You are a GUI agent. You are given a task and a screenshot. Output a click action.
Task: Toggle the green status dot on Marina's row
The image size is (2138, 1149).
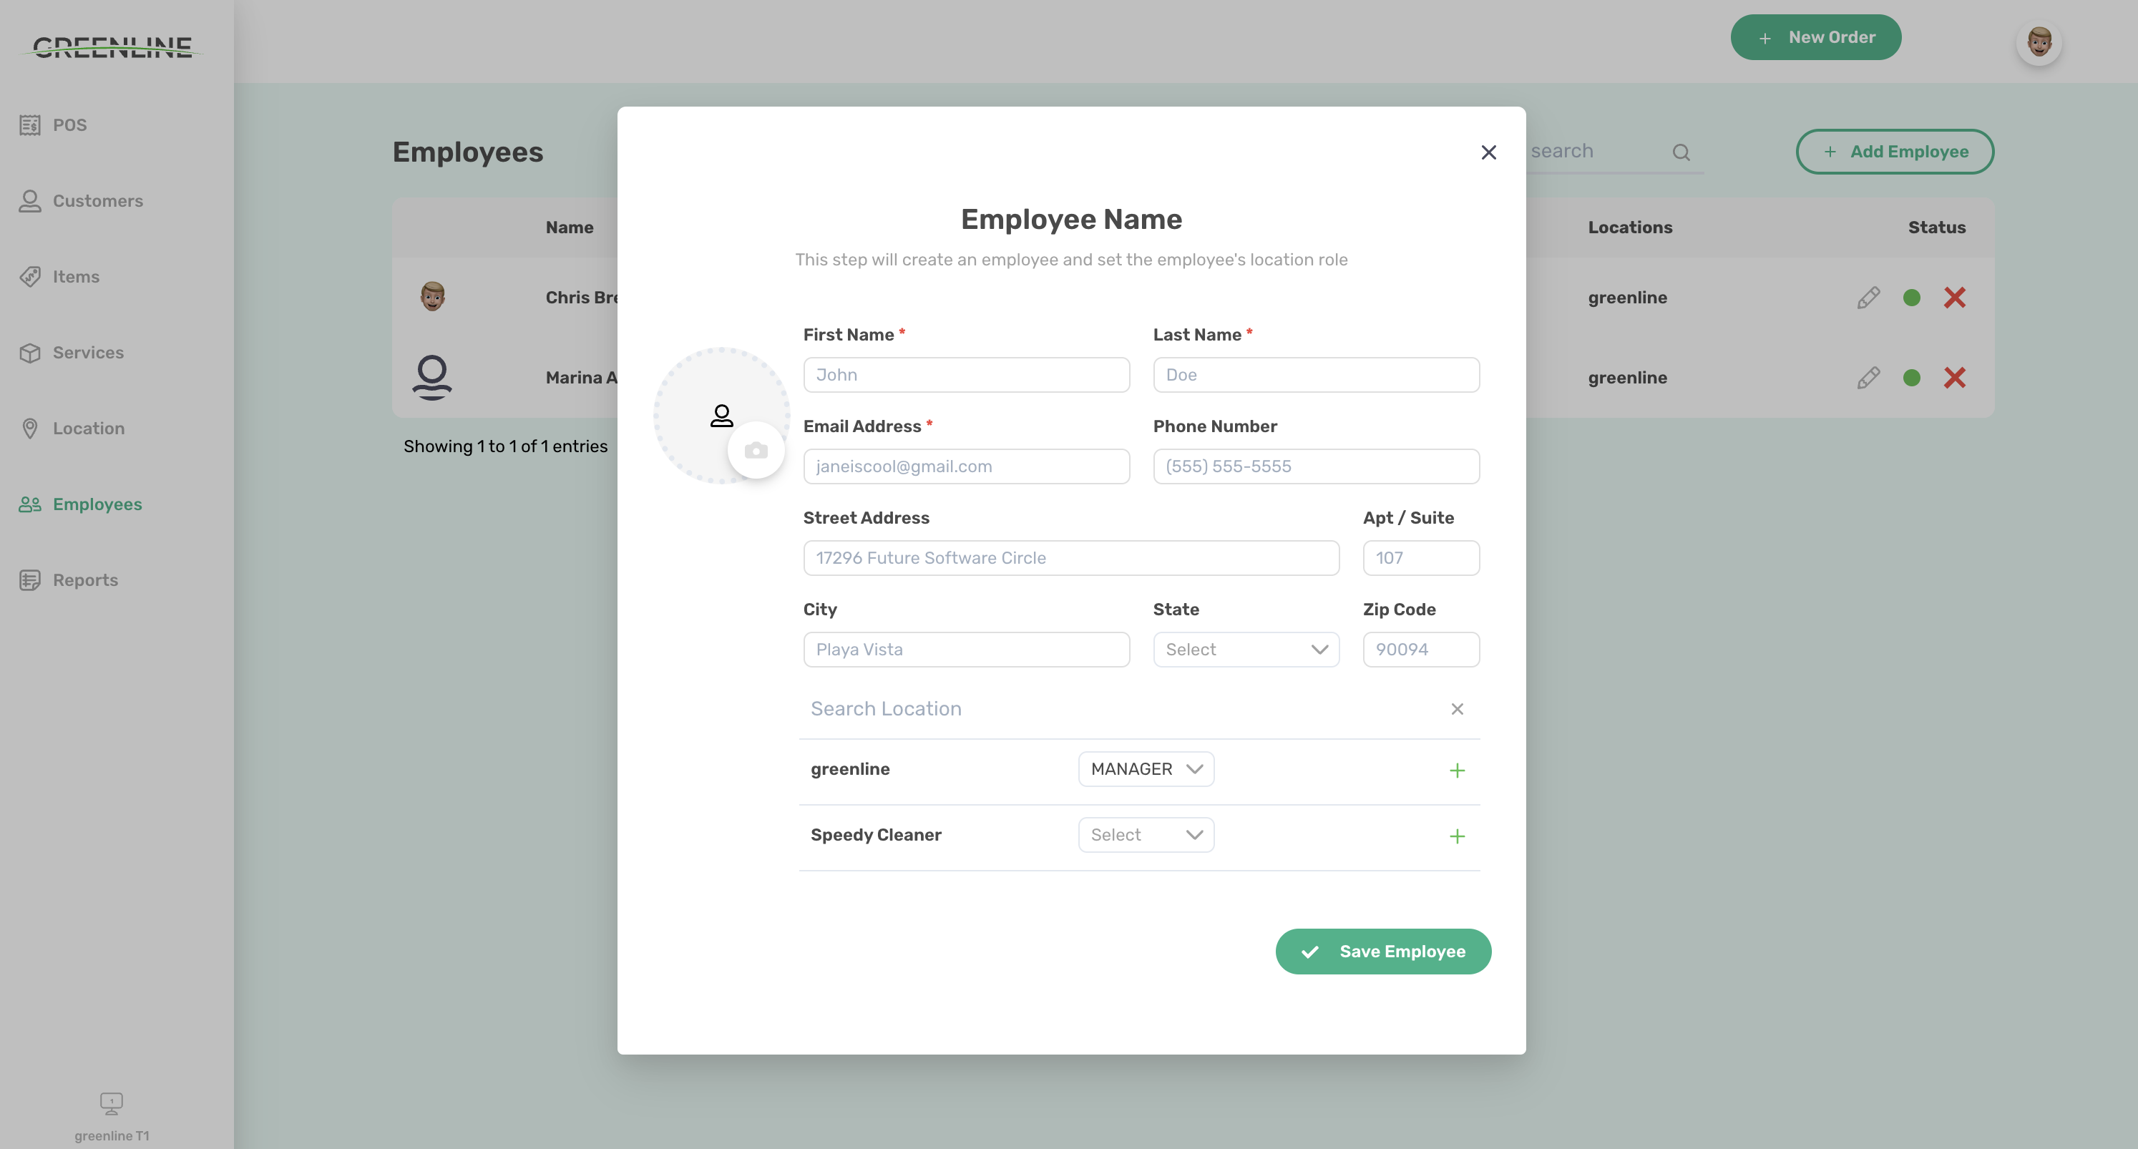coord(1911,378)
